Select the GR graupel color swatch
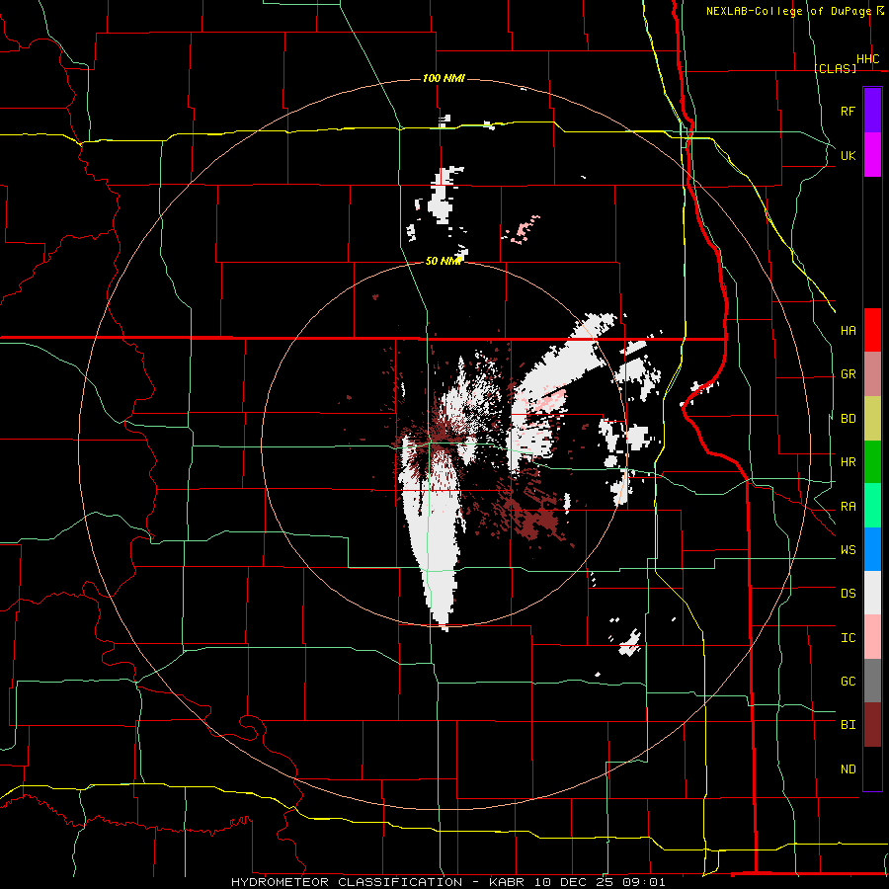889x889 pixels. point(872,374)
